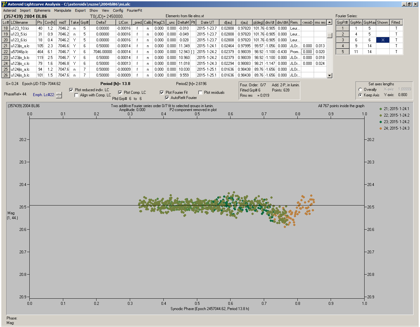
Task: Click the Emph. Lc# spinner arrows
Action: [59, 95]
